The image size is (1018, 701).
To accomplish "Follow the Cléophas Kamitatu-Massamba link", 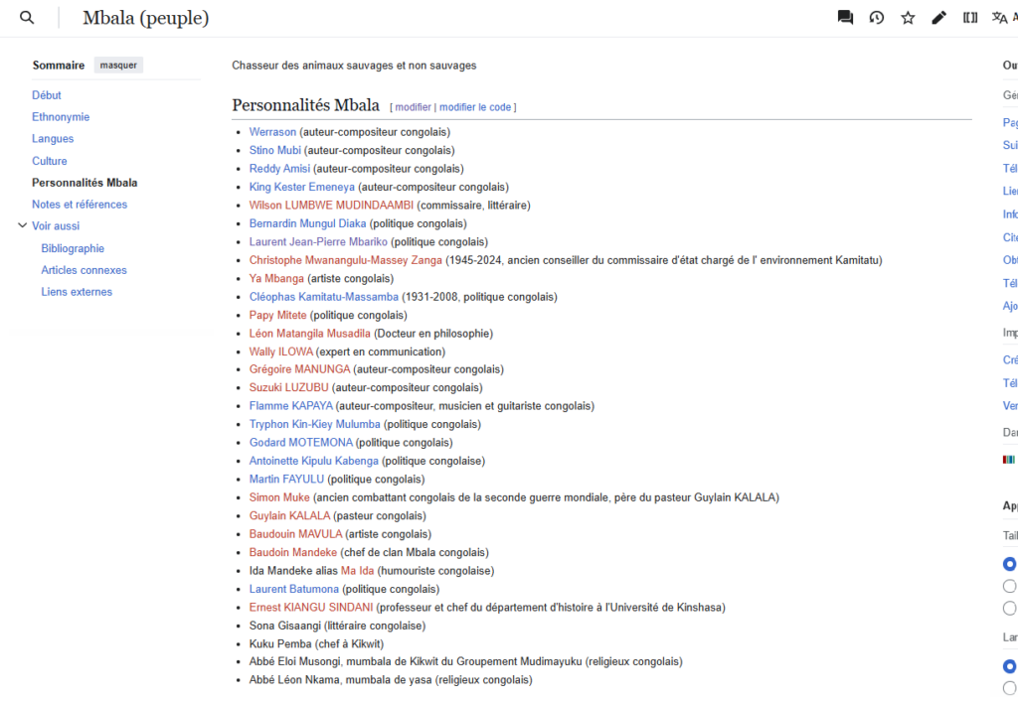I will click(x=323, y=297).
